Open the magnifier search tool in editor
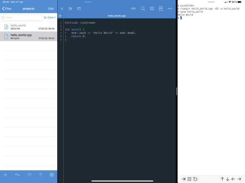This screenshot has height=183, width=245. [143, 9]
